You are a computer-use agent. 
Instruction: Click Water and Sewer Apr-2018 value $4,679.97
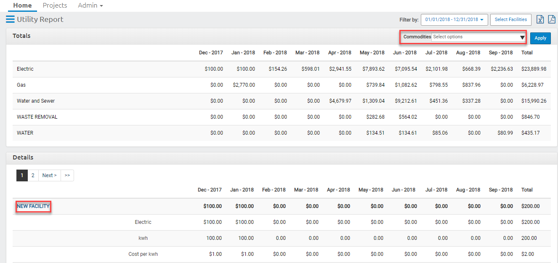pos(340,101)
